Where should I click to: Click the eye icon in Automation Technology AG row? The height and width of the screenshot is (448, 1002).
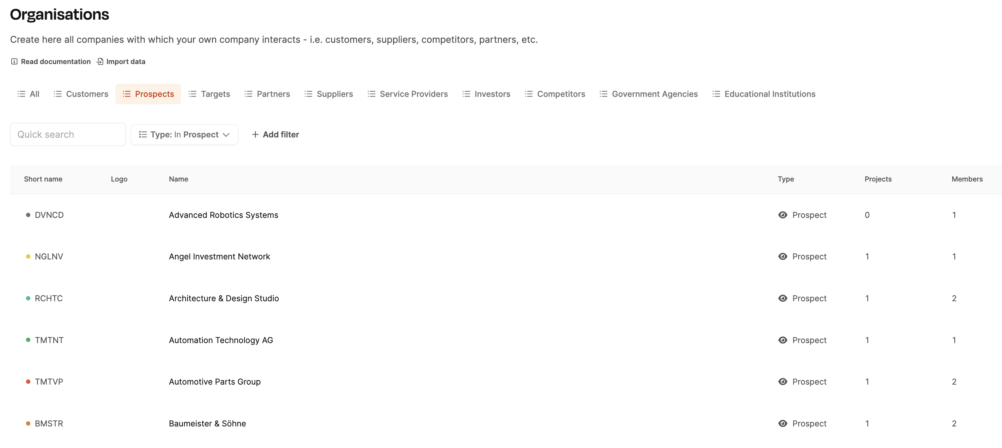click(x=783, y=340)
